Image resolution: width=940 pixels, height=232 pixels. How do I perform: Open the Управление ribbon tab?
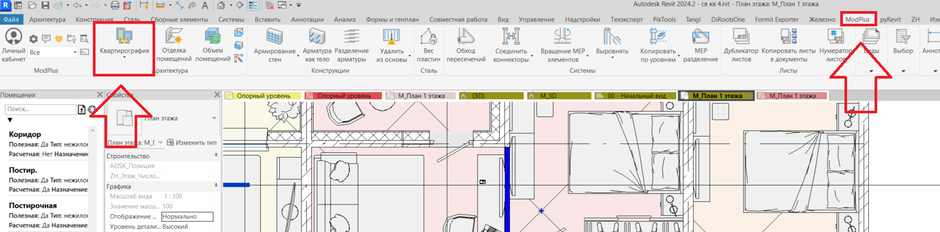point(536,20)
